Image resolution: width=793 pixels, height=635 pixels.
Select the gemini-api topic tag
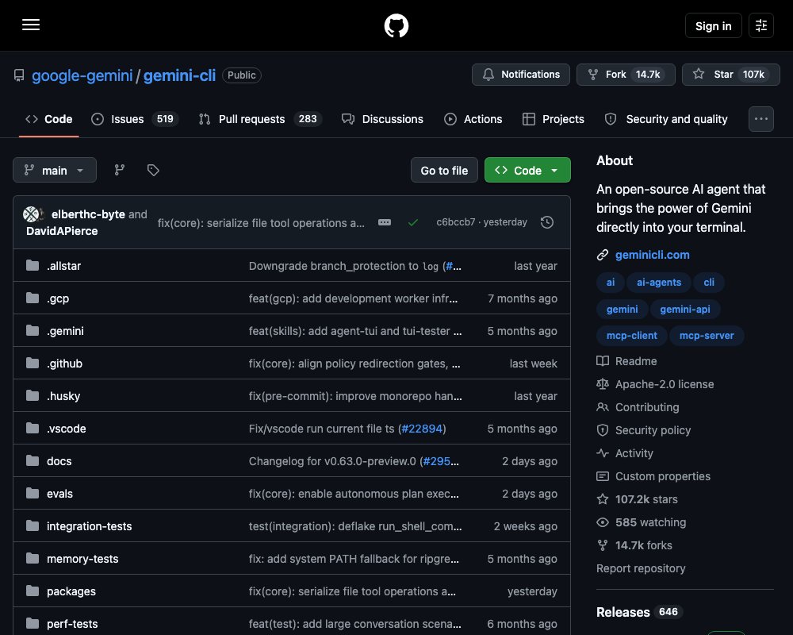point(685,309)
